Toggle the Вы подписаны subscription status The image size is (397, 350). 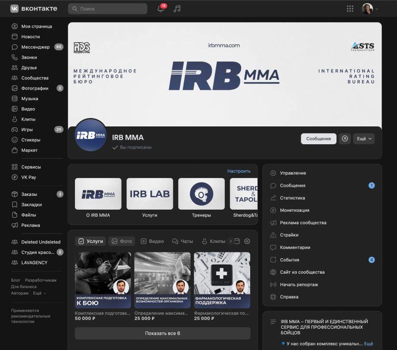[x=132, y=147]
